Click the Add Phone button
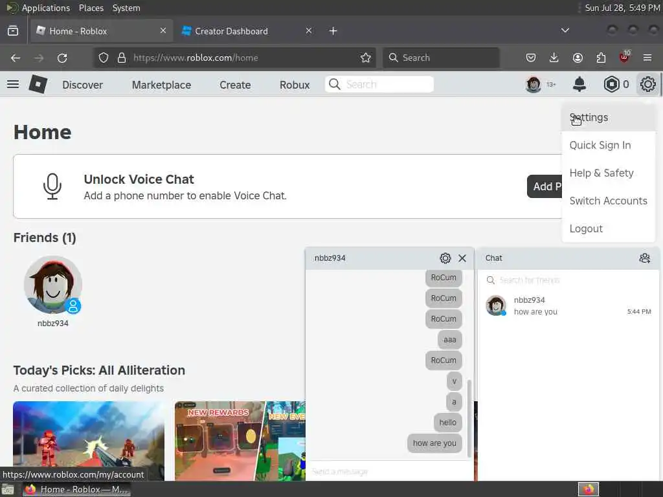Image resolution: width=663 pixels, height=497 pixels. (x=545, y=186)
